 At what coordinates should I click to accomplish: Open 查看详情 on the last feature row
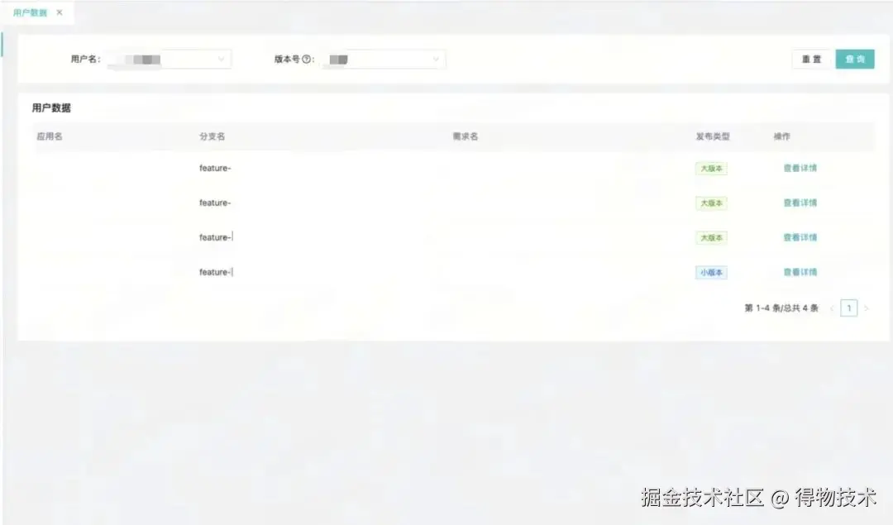click(x=799, y=272)
